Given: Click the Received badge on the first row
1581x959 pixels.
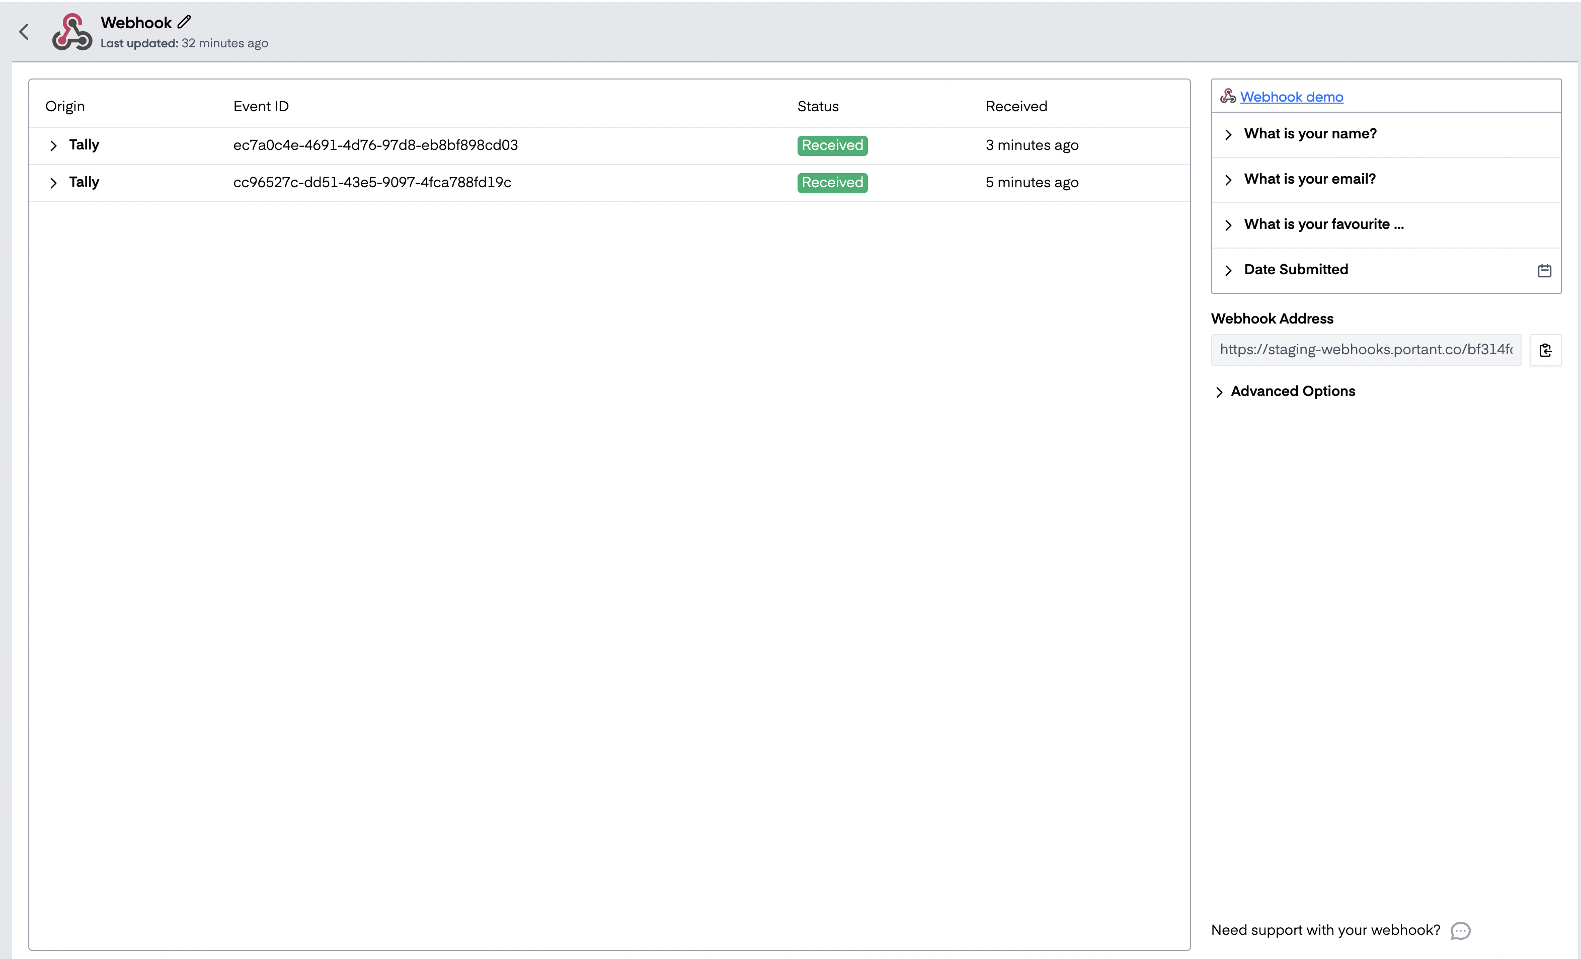Looking at the screenshot, I should [832, 145].
